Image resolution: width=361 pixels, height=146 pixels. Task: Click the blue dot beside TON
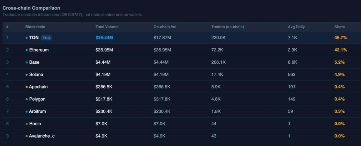[x=26, y=38]
